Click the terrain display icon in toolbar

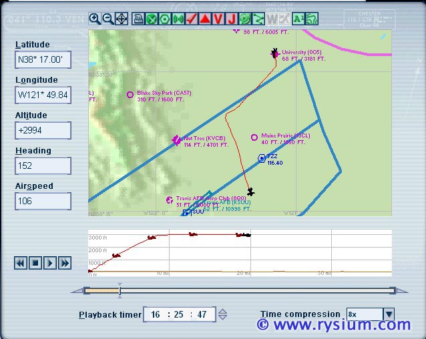click(x=312, y=19)
